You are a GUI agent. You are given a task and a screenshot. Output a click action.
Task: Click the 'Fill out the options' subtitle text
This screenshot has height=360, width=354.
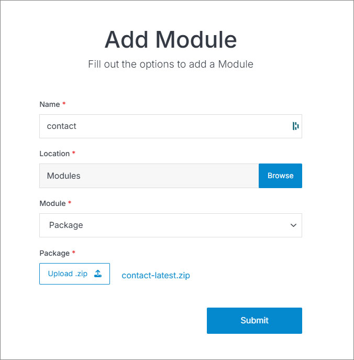click(170, 64)
